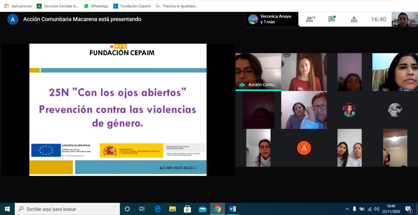Open the activities shapes icon
The width and height of the screenshot is (418, 215).
354,19
